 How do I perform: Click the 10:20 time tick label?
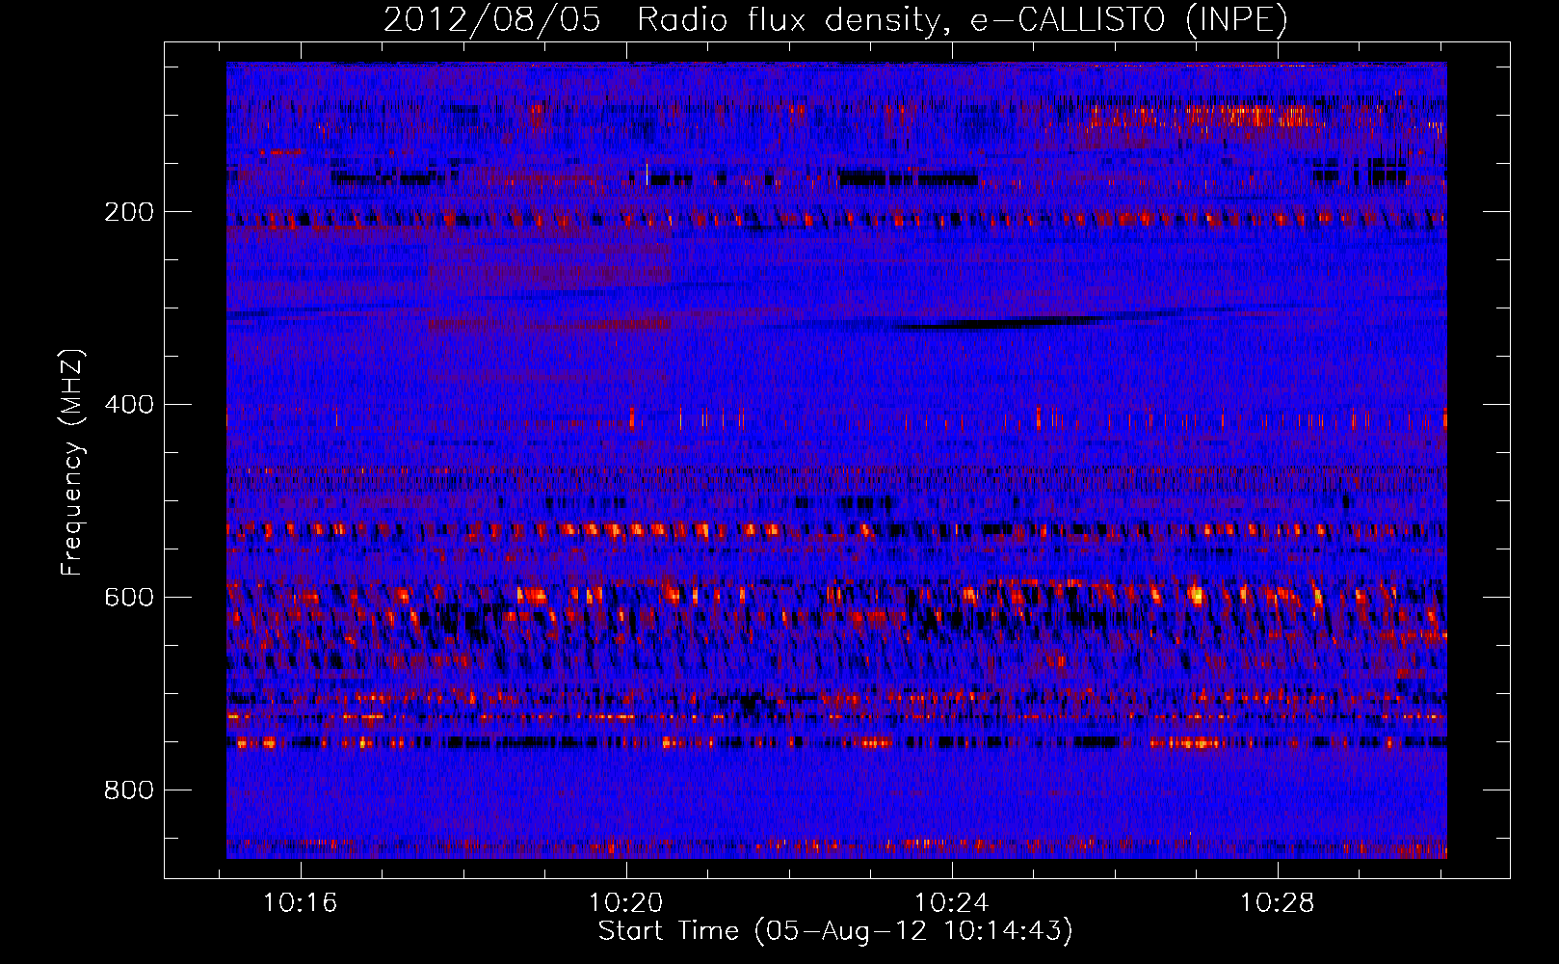(x=626, y=903)
